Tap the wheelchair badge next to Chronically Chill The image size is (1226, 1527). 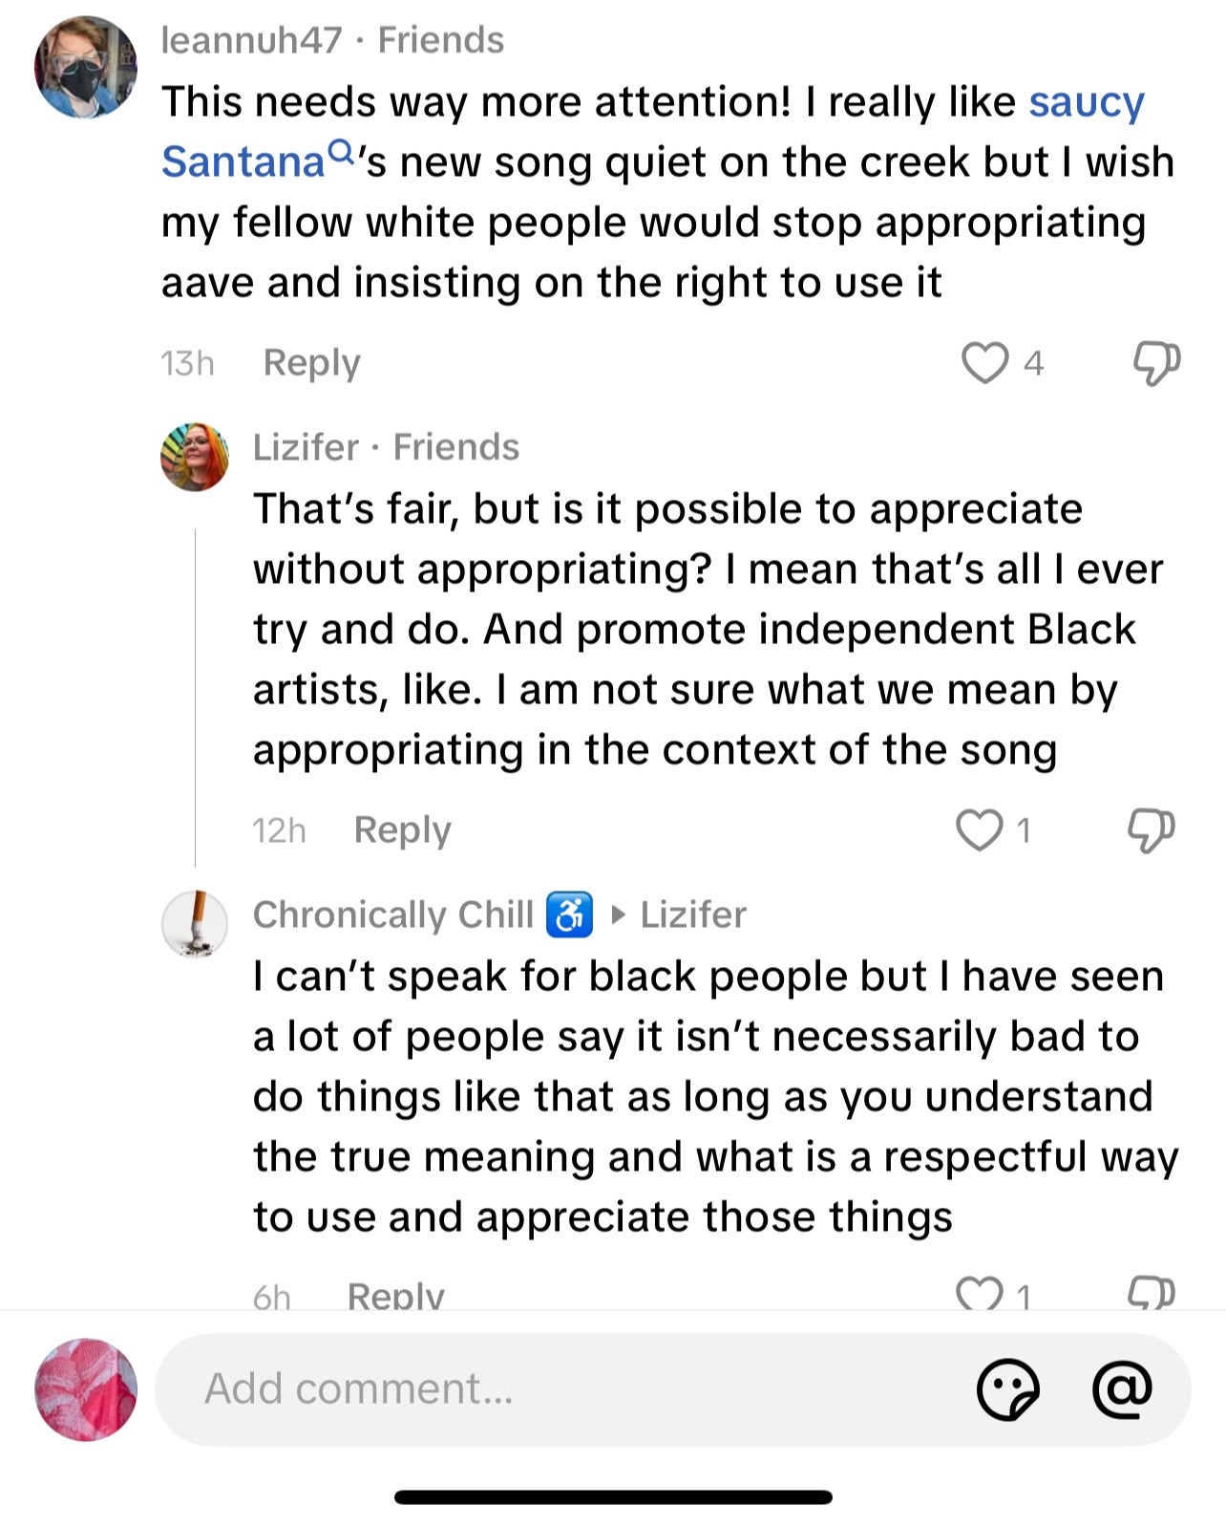tap(569, 914)
